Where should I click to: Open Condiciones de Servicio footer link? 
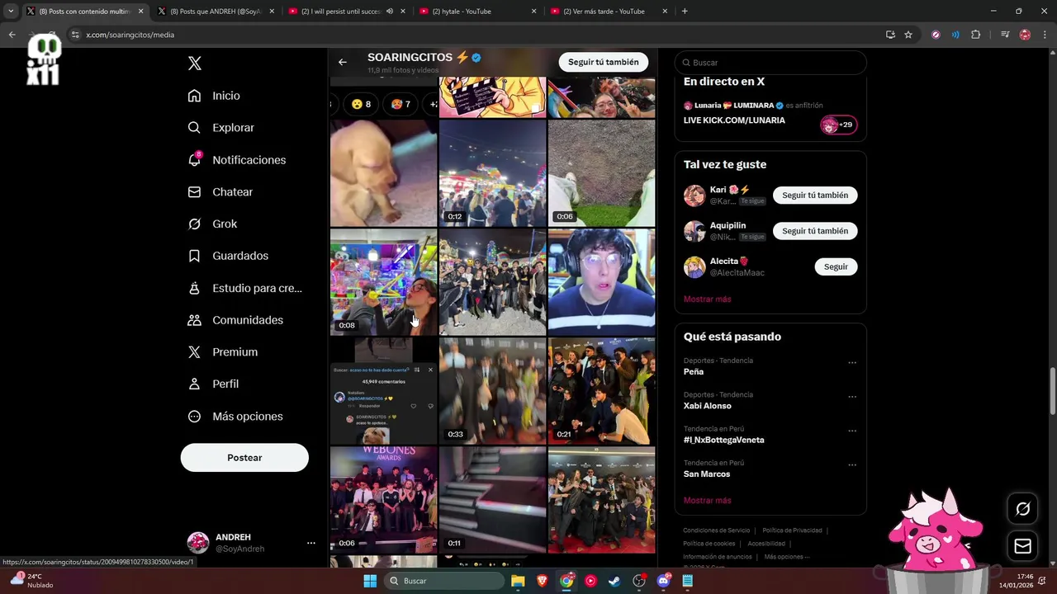pos(716,530)
